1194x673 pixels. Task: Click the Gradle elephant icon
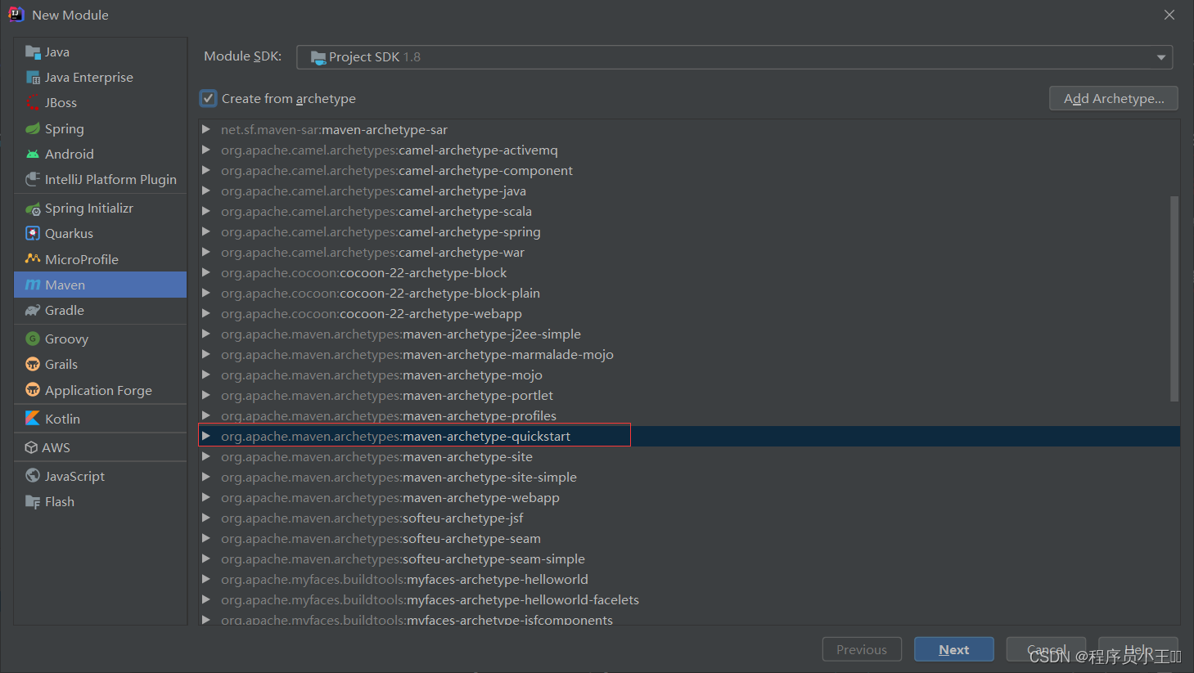point(33,311)
